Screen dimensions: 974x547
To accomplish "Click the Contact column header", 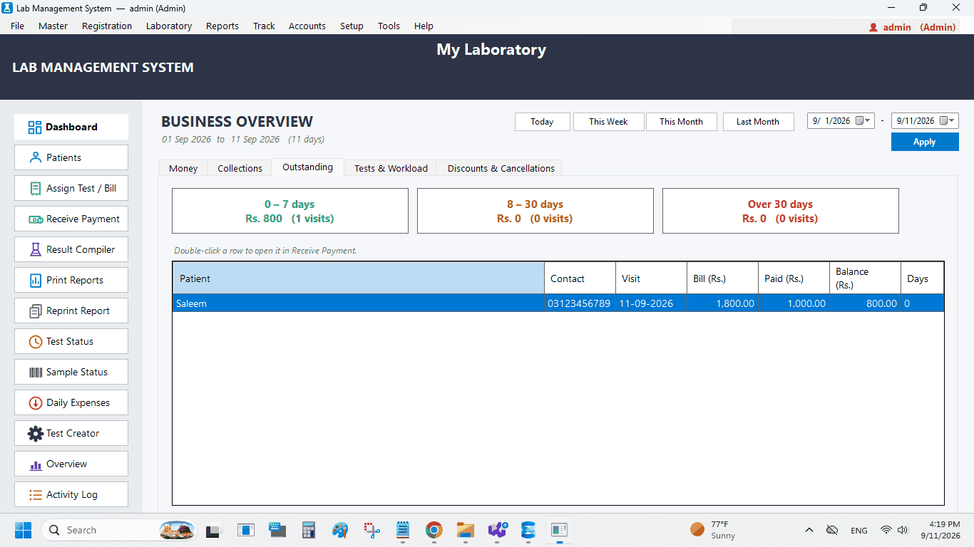I will [580, 278].
